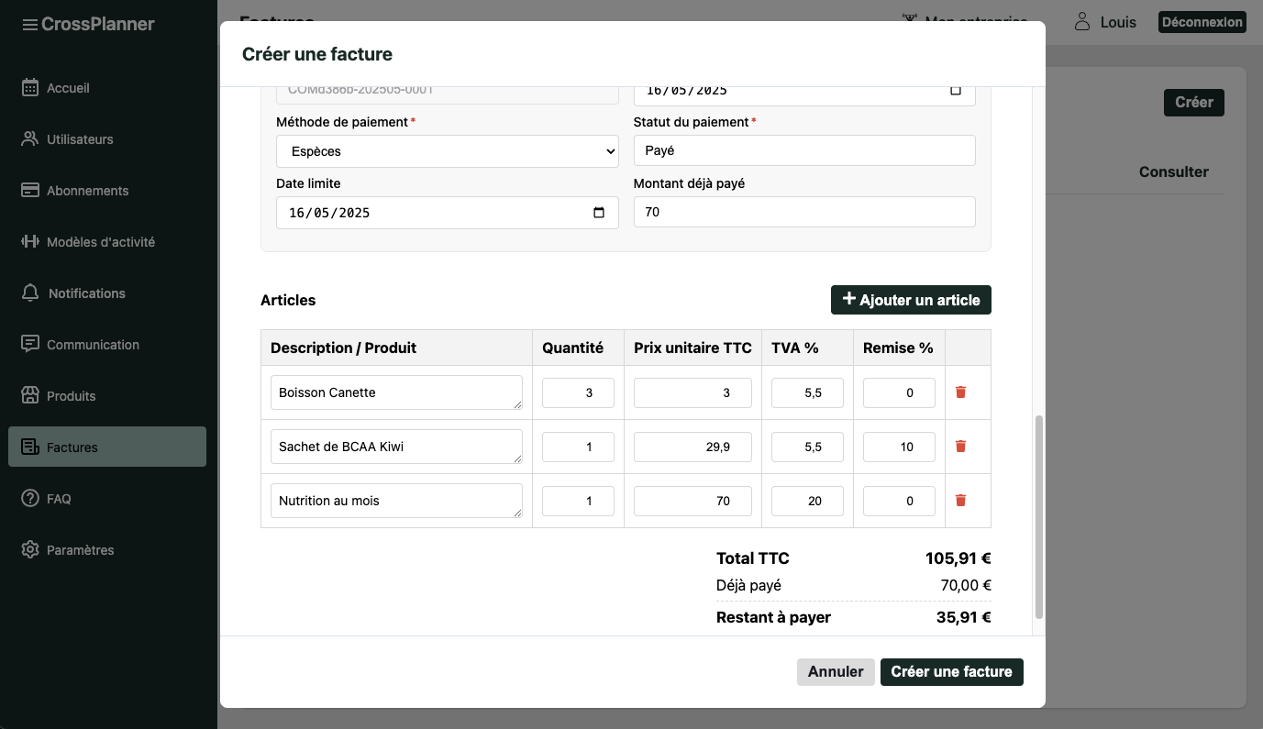Viewport: 1263px width, 729px height.
Task: Click the Consulter column header
Action: click(x=1174, y=171)
